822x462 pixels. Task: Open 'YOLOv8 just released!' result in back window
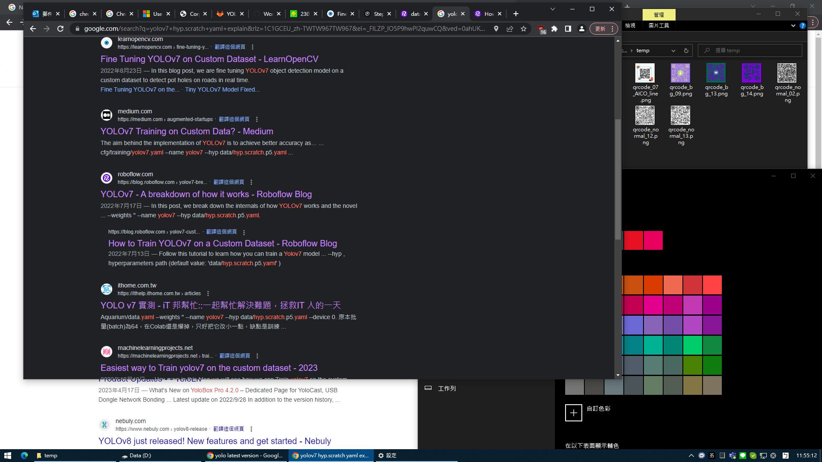pos(214,441)
